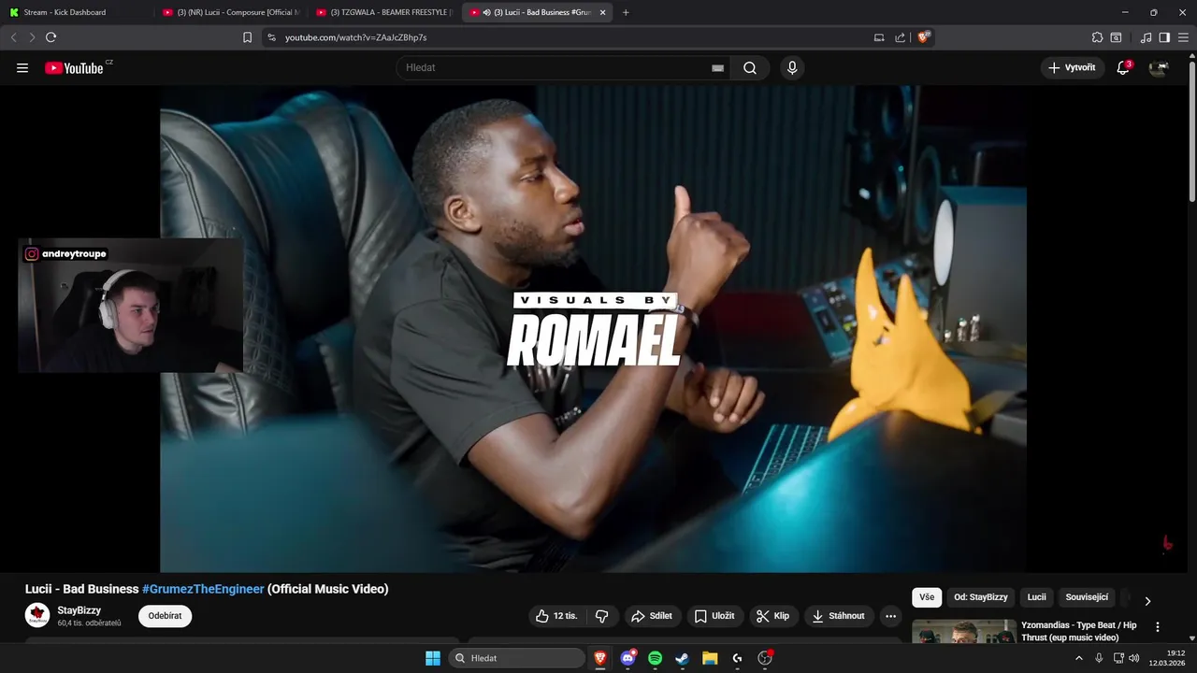Open Discord from the taskbar

tap(628, 658)
